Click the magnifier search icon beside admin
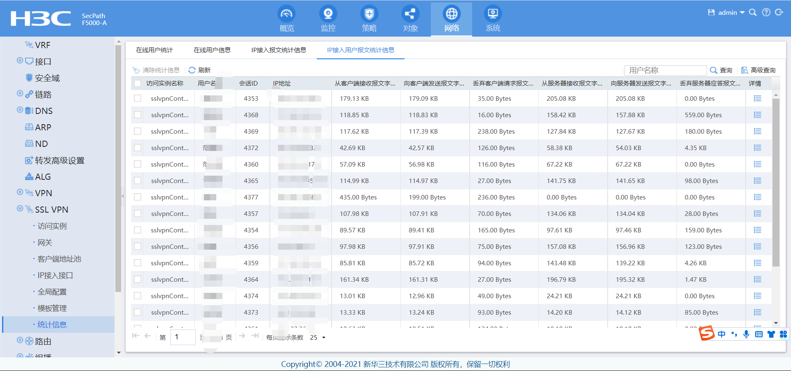This screenshot has height=371, width=791. pyautogui.click(x=753, y=12)
